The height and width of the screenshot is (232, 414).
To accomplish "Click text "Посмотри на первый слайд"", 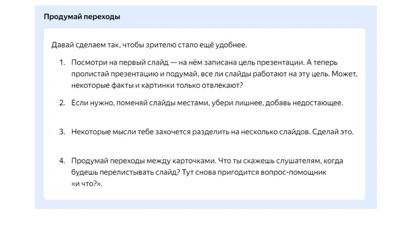I will click(120, 63).
